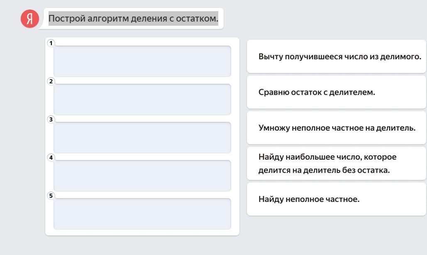The image size is (427, 255).
Task: Select the first empty answer slot
Action: point(142,61)
